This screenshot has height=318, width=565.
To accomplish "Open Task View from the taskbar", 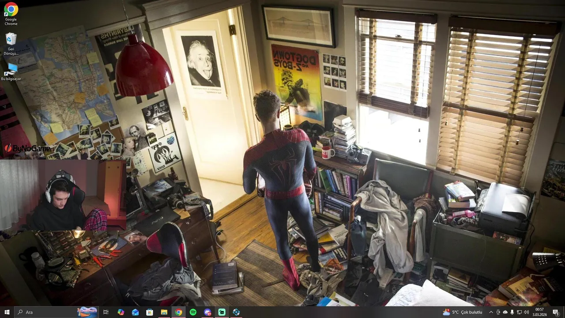I will pyautogui.click(x=106, y=312).
